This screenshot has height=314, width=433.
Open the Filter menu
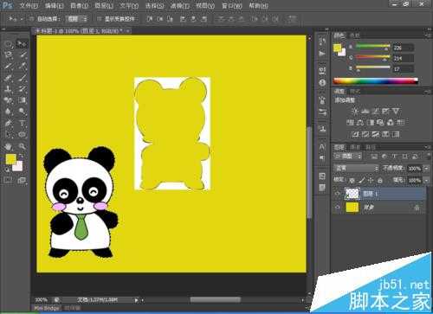click(x=179, y=6)
